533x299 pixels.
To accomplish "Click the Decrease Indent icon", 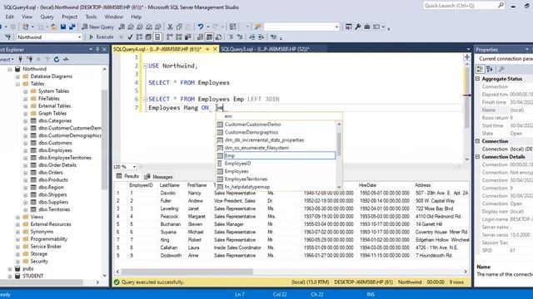I will point(252,37).
